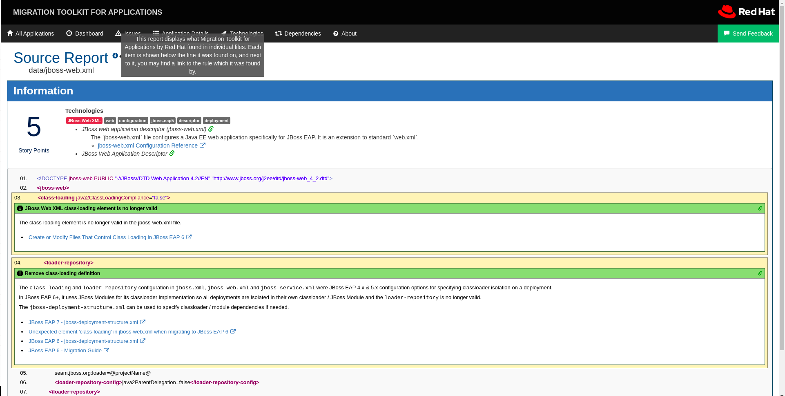Open JBoss EAP 7 jboss-deployment-structure.xml link

pyautogui.click(x=83, y=322)
